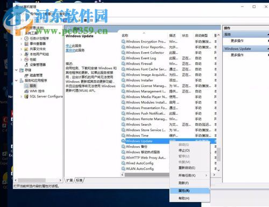Open the 所有任务(K) submenu arrow
This screenshot has width=269, height=207.
coord(206,175)
